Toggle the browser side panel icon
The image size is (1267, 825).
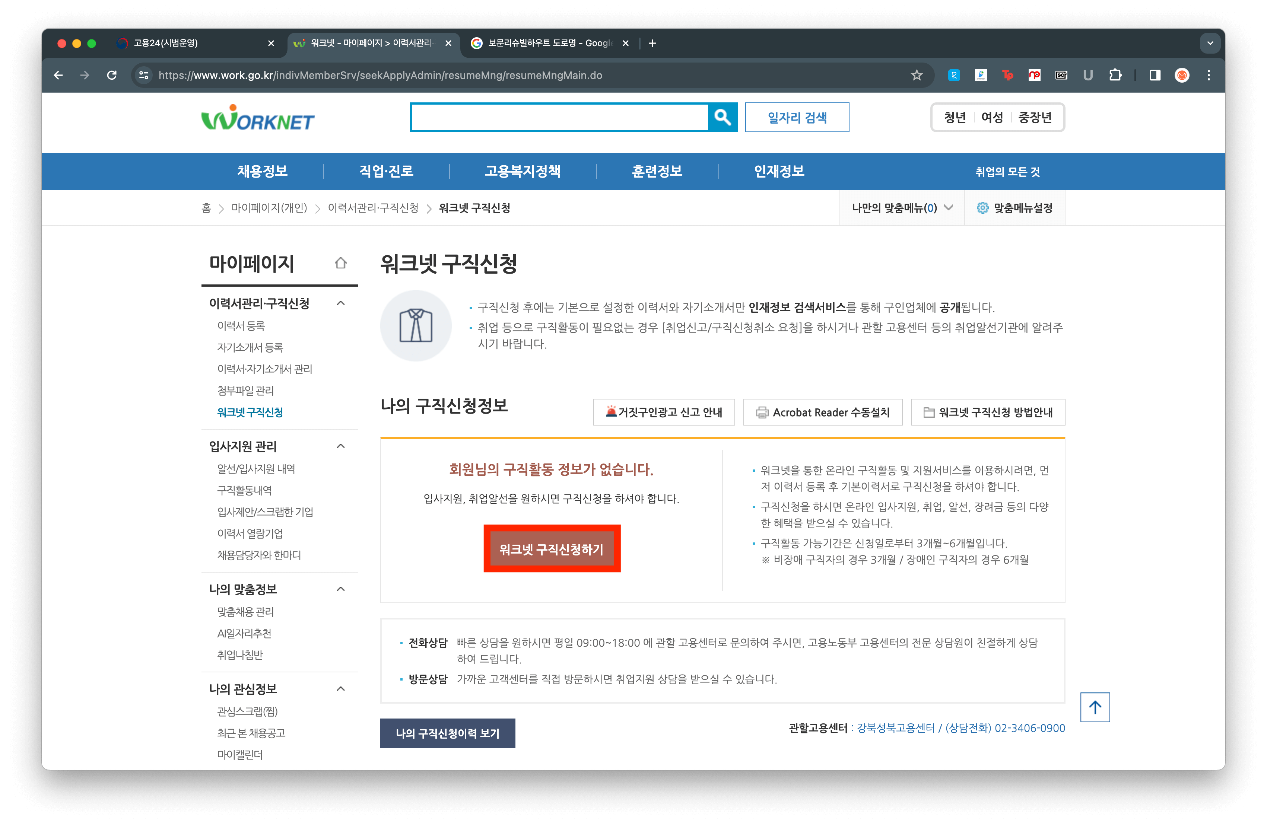tap(1155, 75)
